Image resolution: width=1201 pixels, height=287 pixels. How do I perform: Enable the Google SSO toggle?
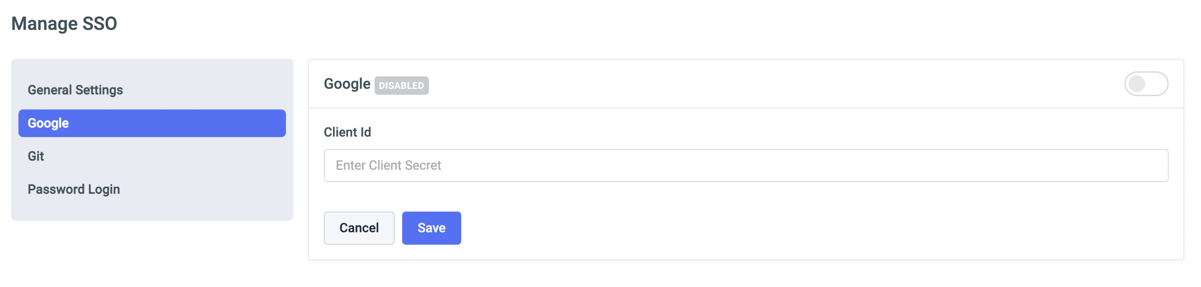(1146, 84)
